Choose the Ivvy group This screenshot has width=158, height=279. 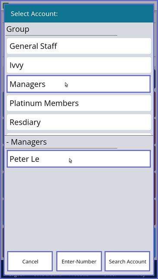[79, 65]
